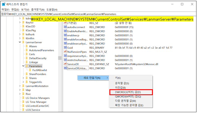
Task: Click the TriggerInfo folder icon
Action: (27, 82)
